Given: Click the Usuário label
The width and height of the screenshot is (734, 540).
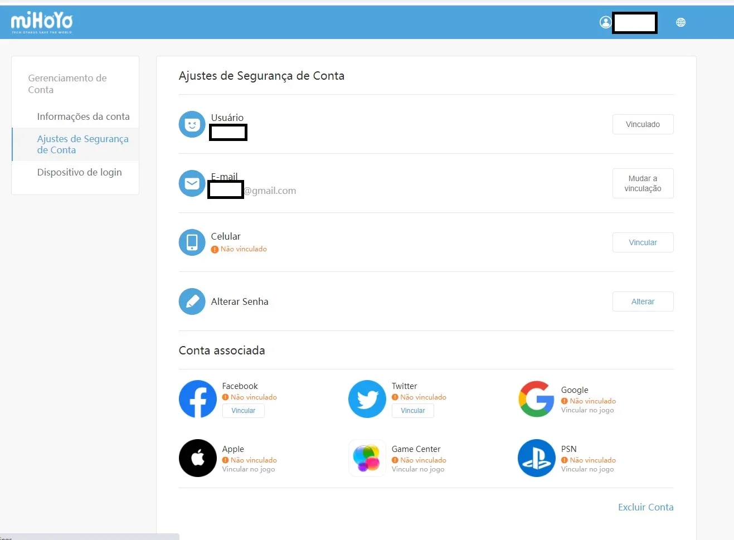Looking at the screenshot, I should pyautogui.click(x=227, y=118).
